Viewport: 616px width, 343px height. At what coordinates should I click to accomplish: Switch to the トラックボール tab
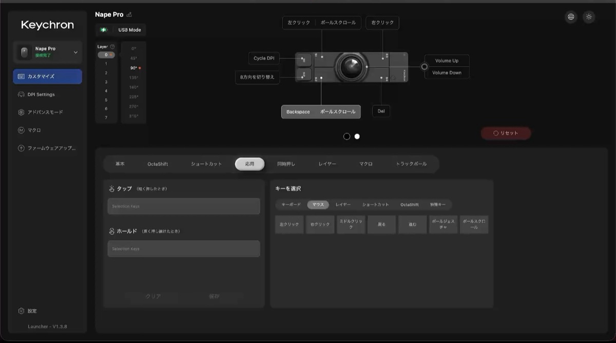(x=411, y=164)
